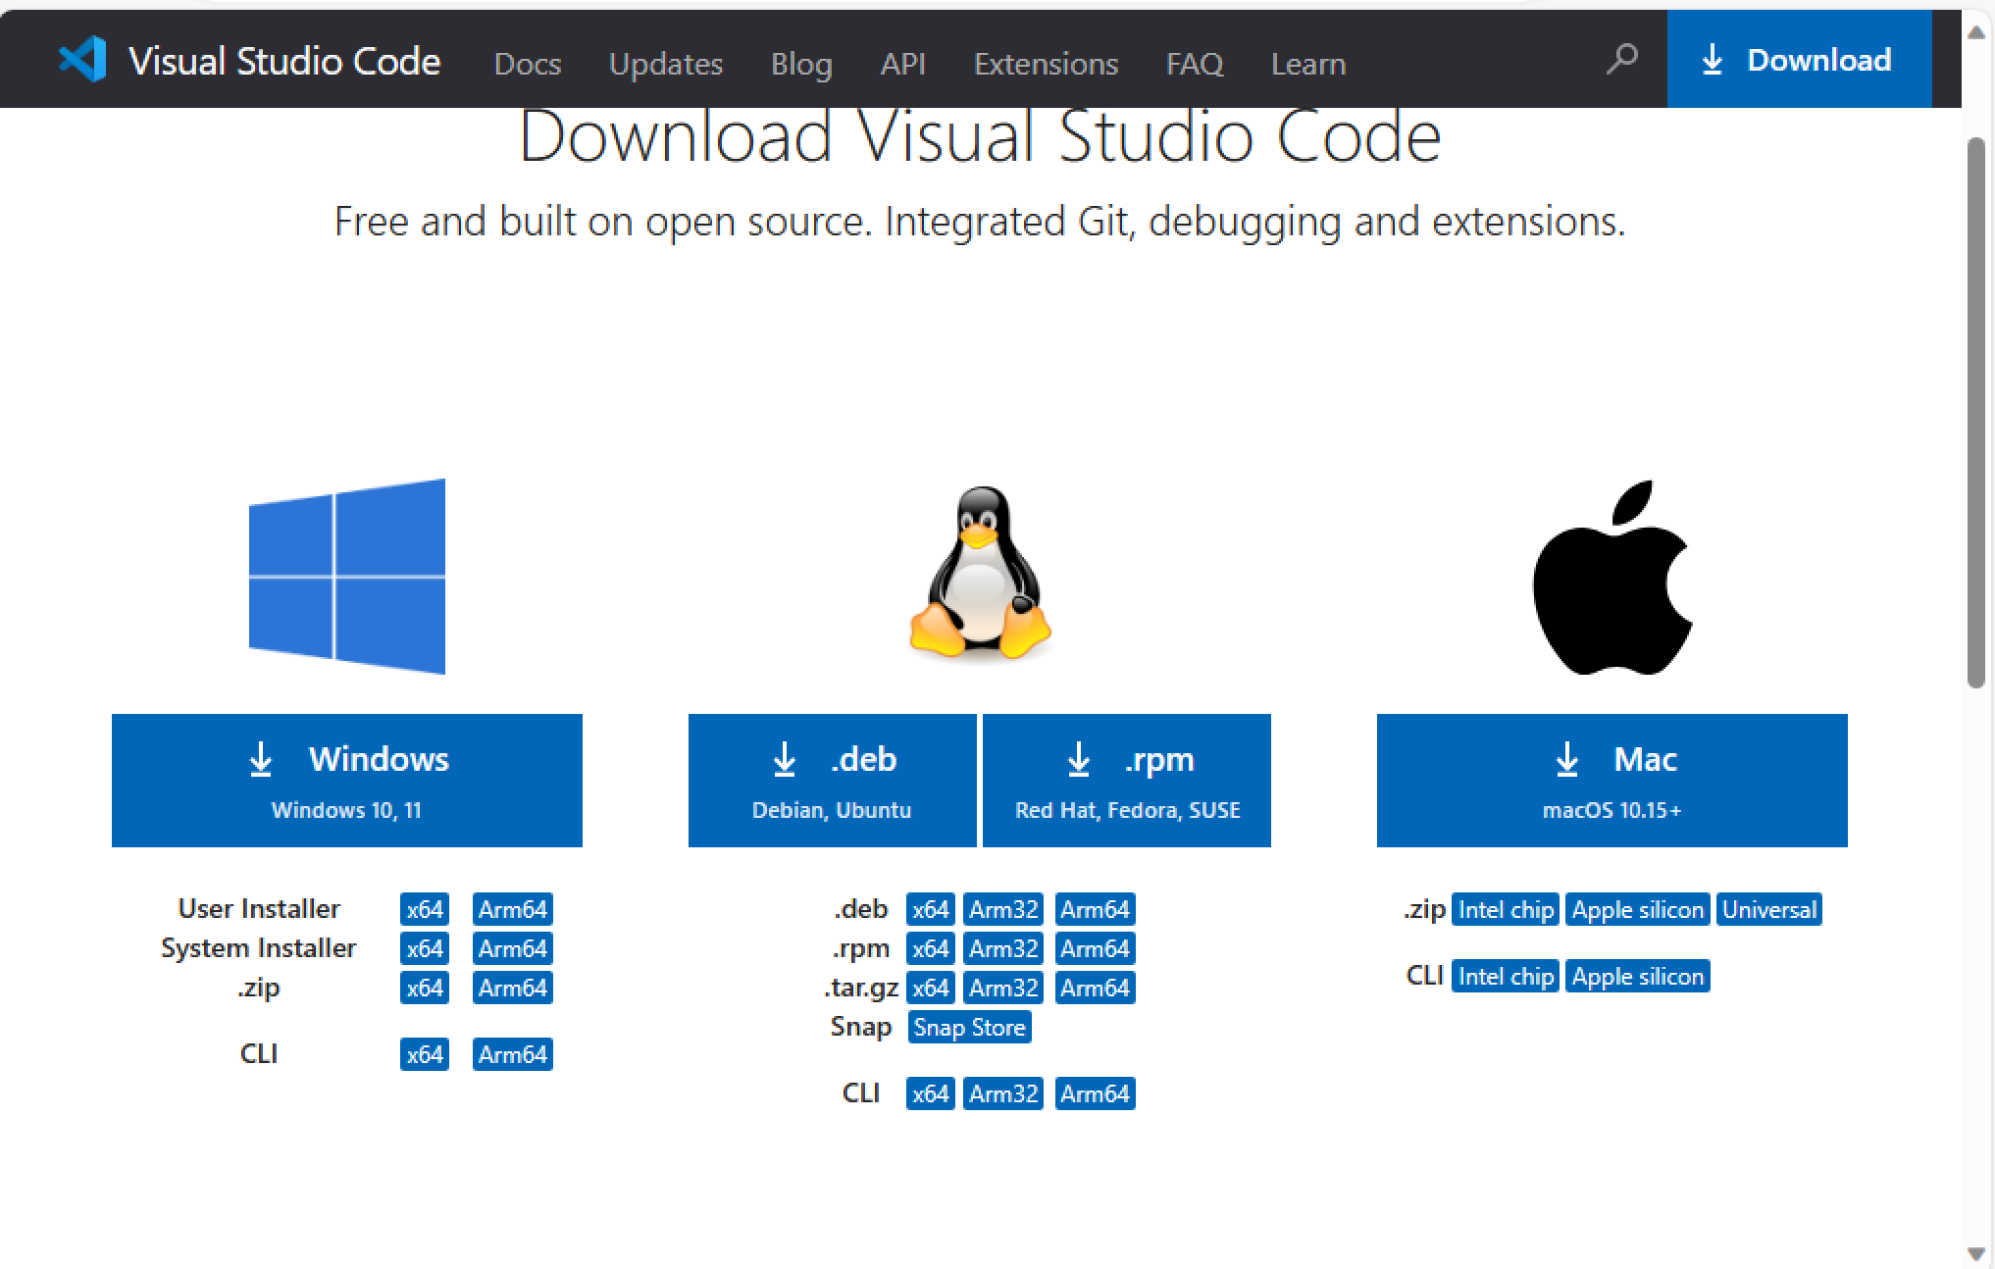Get Mac CLI for Intel chip
This screenshot has width=1995, height=1269.
coord(1506,976)
